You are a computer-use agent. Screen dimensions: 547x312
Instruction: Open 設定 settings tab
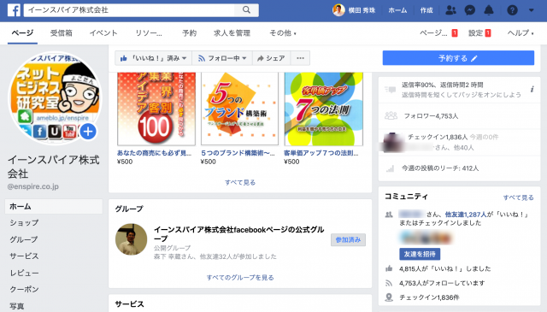[479, 33]
